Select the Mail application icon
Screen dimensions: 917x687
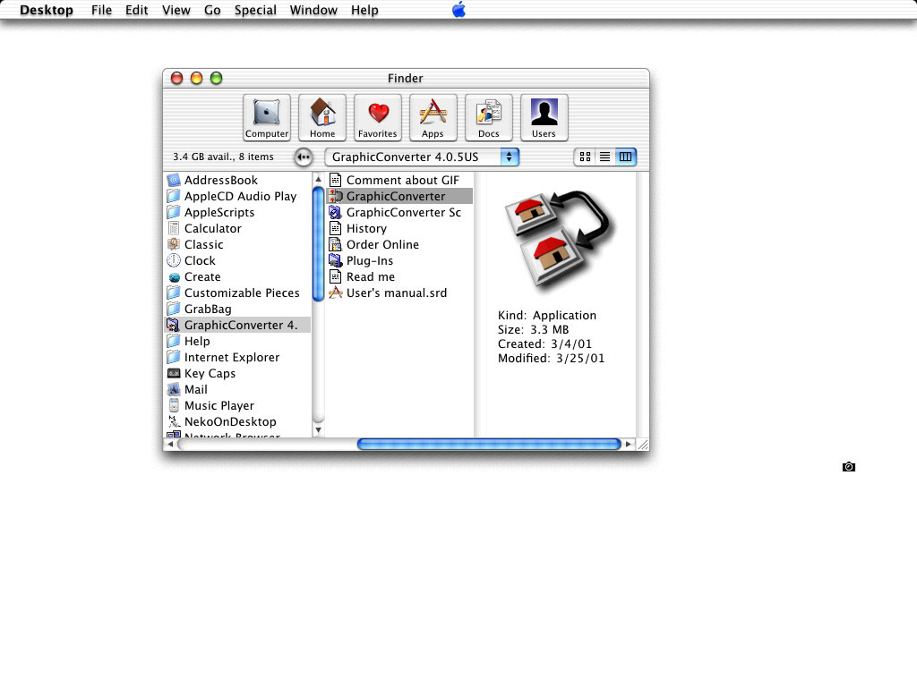point(174,389)
